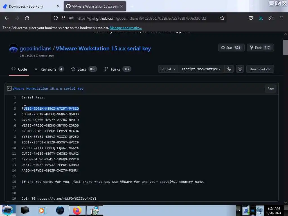
Task: Open the clock showing 9:27 AM
Action: [274, 210]
